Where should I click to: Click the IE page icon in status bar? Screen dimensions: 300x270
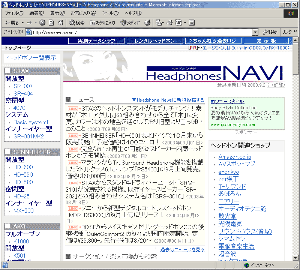coord(5,265)
